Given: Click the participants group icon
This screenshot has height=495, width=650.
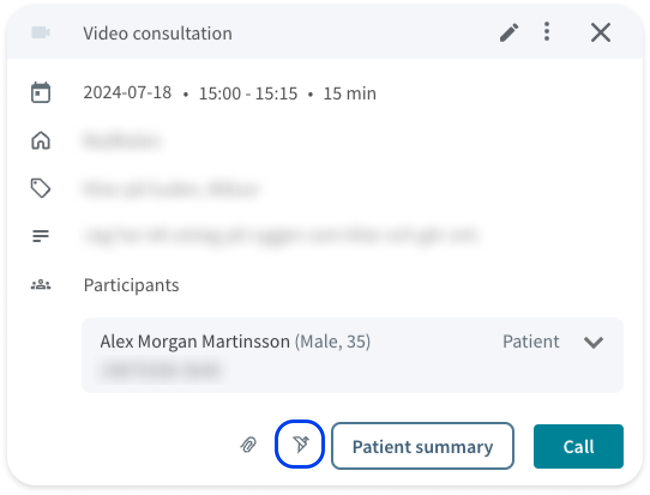Looking at the screenshot, I should (41, 285).
